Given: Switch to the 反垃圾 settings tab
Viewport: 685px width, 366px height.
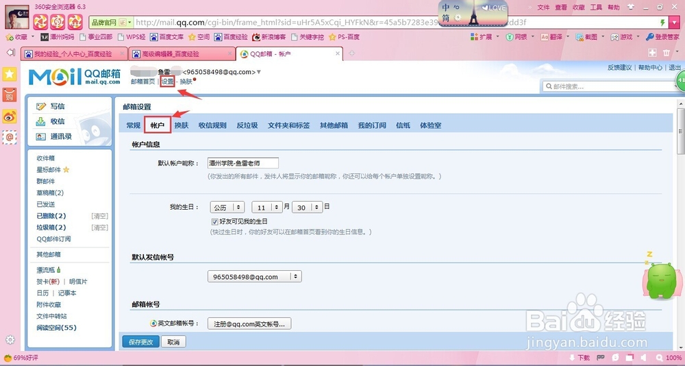Looking at the screenshot, I should [x=247, y=125].
